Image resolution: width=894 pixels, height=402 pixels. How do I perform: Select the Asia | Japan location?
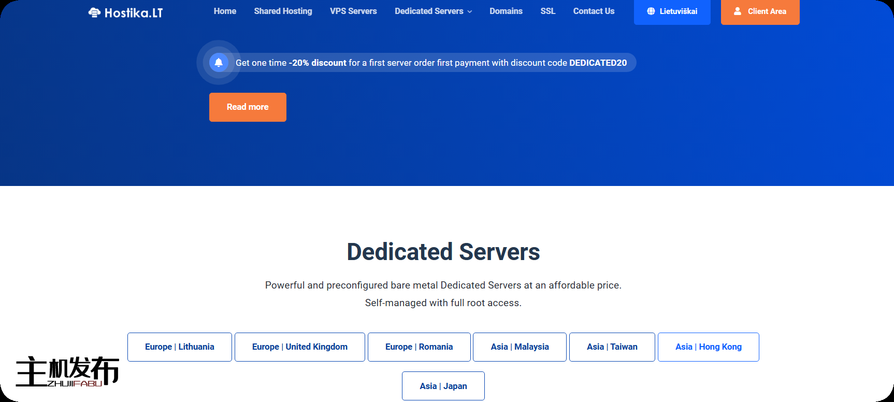(x=443, y=386)
